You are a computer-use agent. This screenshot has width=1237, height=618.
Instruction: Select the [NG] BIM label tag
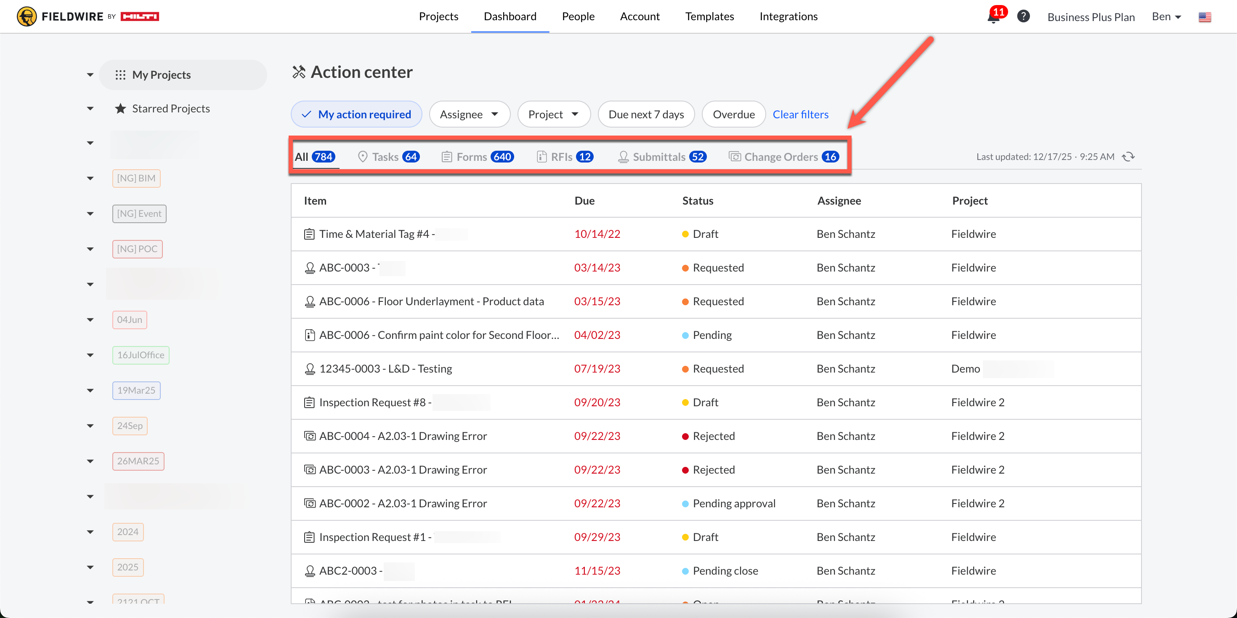coord(136,178)
